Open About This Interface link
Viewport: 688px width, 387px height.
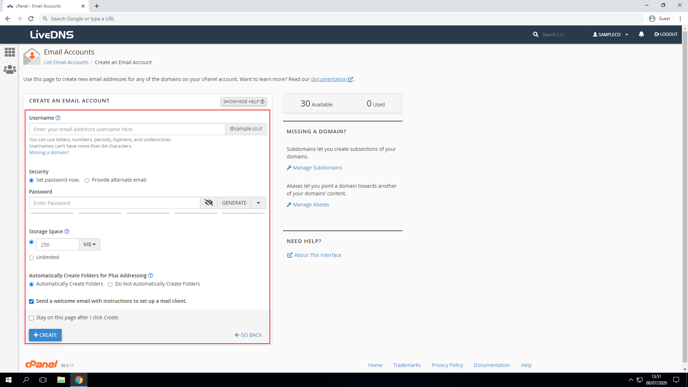[x=314, y=255]
